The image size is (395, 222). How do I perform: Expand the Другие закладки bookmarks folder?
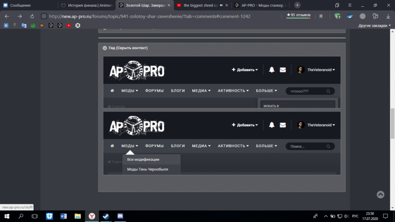click(x=374, y=25)
